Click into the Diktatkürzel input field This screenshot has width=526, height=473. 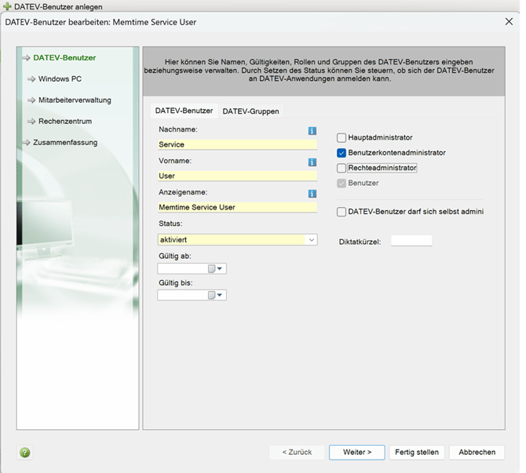pos(411,241)
